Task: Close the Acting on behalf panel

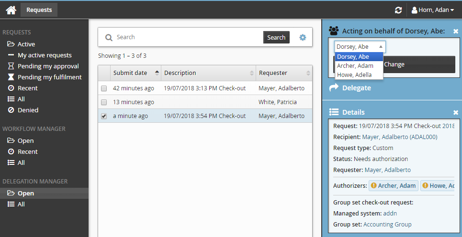Action: coord(456,31)
